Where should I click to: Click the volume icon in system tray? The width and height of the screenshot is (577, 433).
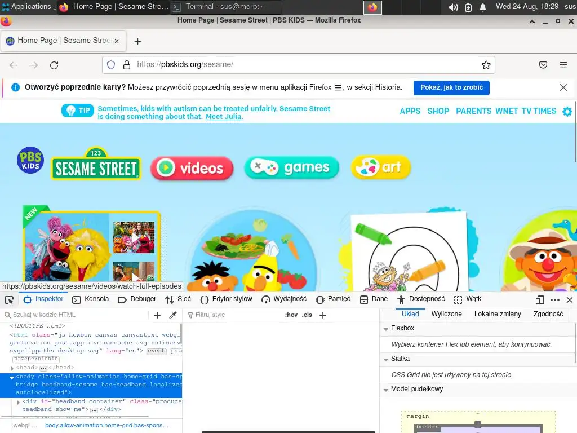[x=454, y=7]
